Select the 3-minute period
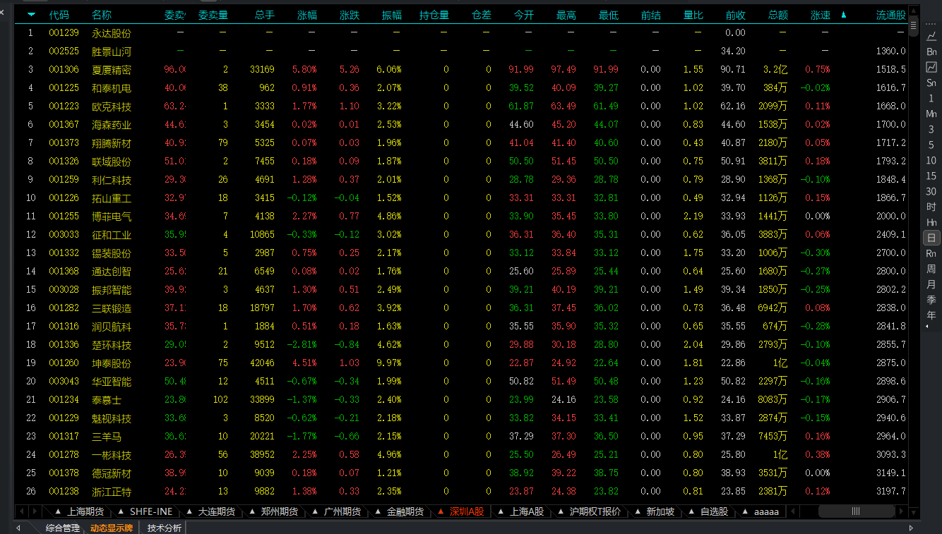The width and height of the screenshot is (942, 534). (931, 129)
